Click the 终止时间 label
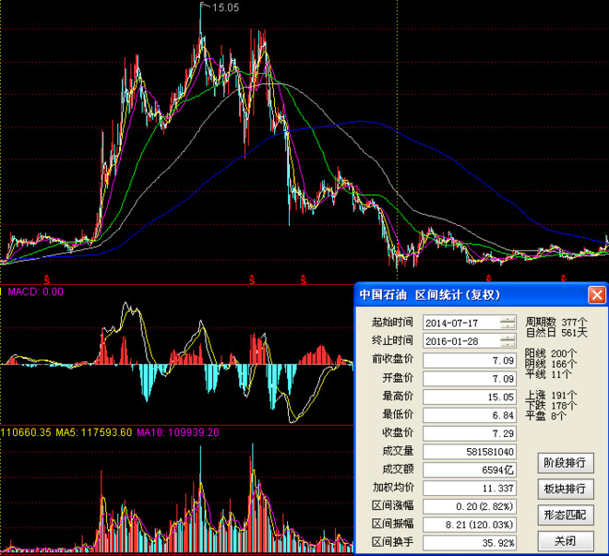609x556 pixels. point(392,340)
